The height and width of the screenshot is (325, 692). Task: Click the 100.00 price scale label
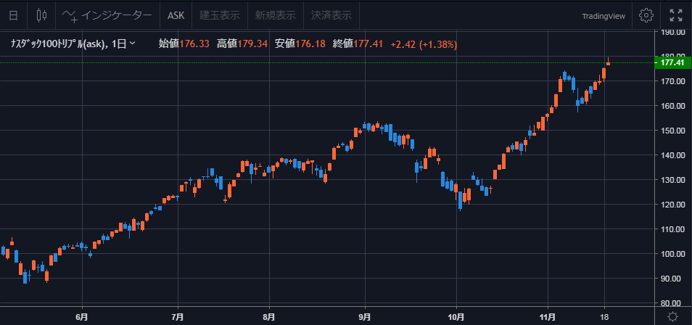(x=672, y=254)
